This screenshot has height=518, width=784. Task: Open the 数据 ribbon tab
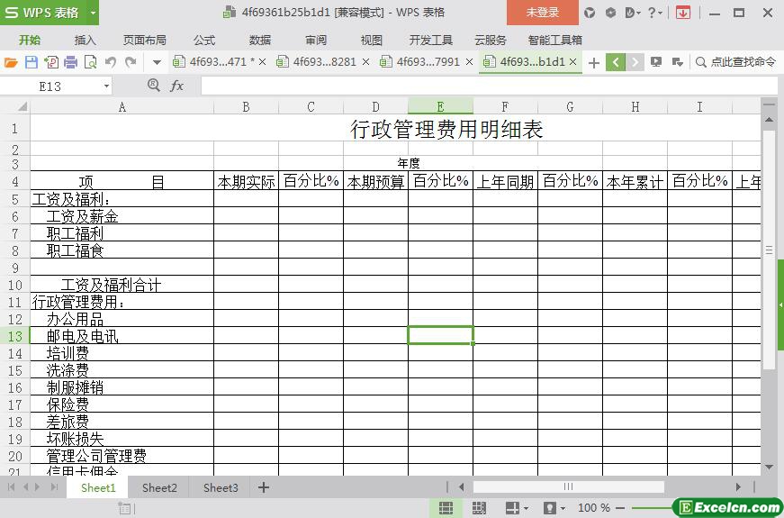point(260,40)
